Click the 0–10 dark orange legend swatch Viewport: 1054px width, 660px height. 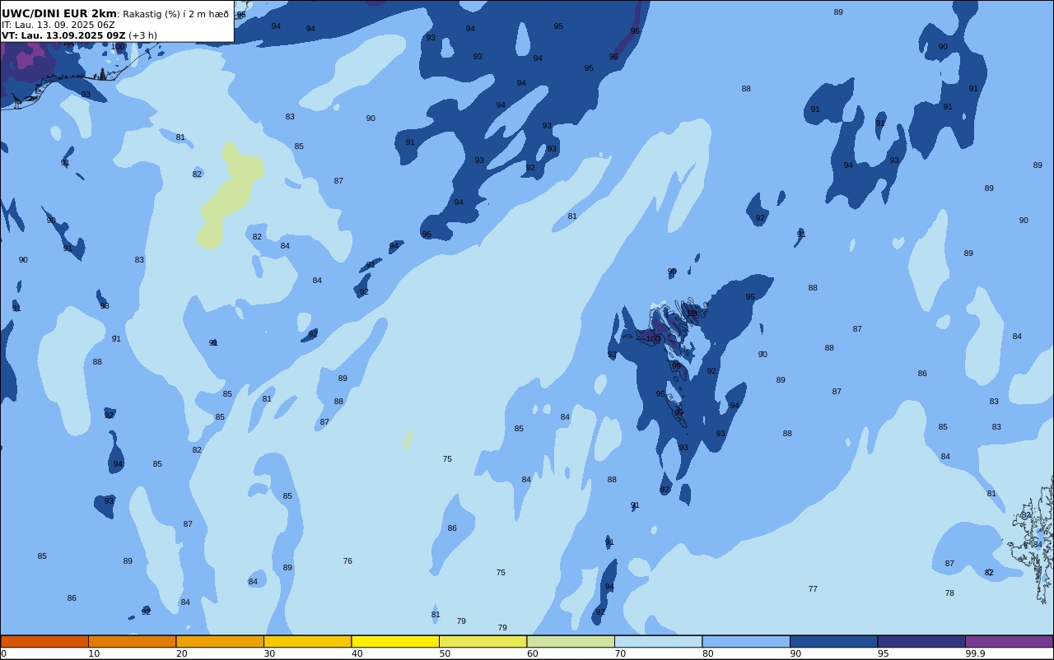44,641
